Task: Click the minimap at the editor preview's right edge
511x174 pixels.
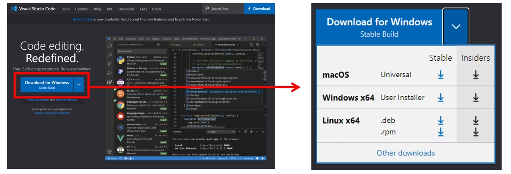Action: (x=261, y=60)
